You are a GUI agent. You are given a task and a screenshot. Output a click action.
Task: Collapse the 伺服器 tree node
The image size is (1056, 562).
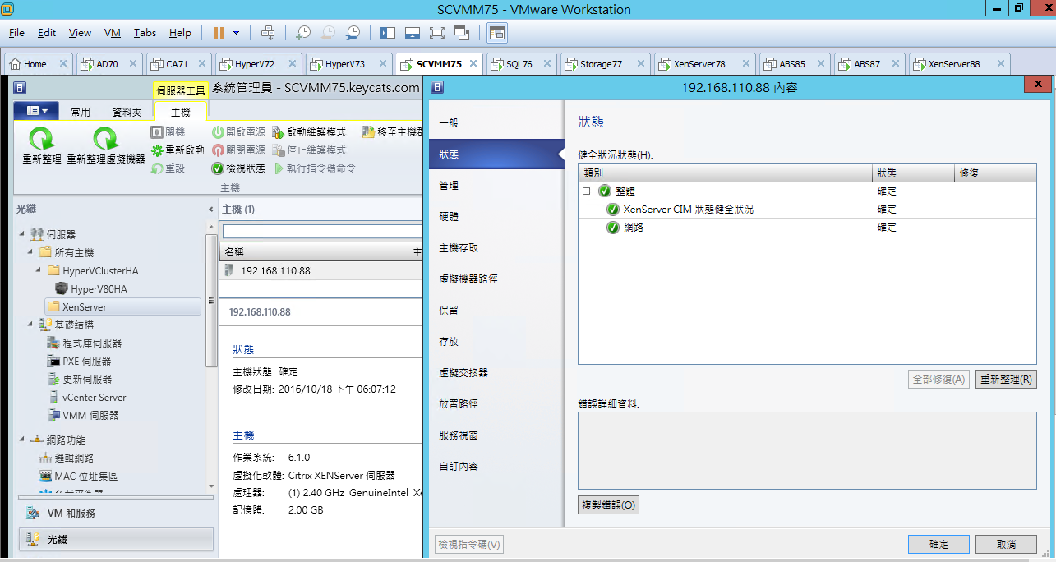click(x=22, y=234)
